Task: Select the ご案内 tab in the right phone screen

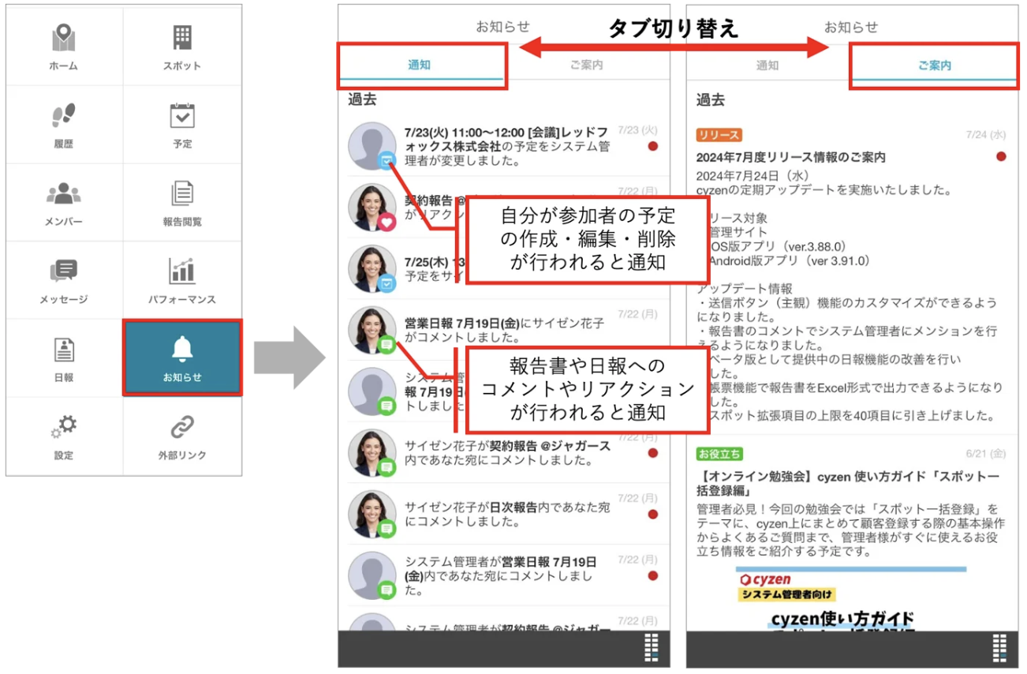Action: pos(935,66)
